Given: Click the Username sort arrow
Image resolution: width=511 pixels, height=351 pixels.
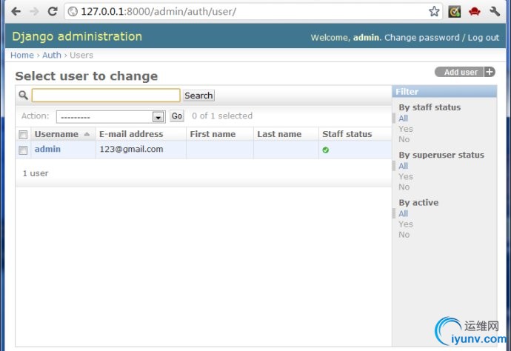Looking at the screenshot, I should click(87, 134).
